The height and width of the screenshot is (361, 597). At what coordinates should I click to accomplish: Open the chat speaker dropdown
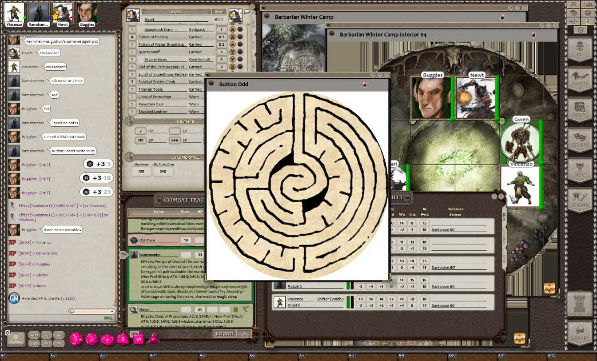[92, 311]
